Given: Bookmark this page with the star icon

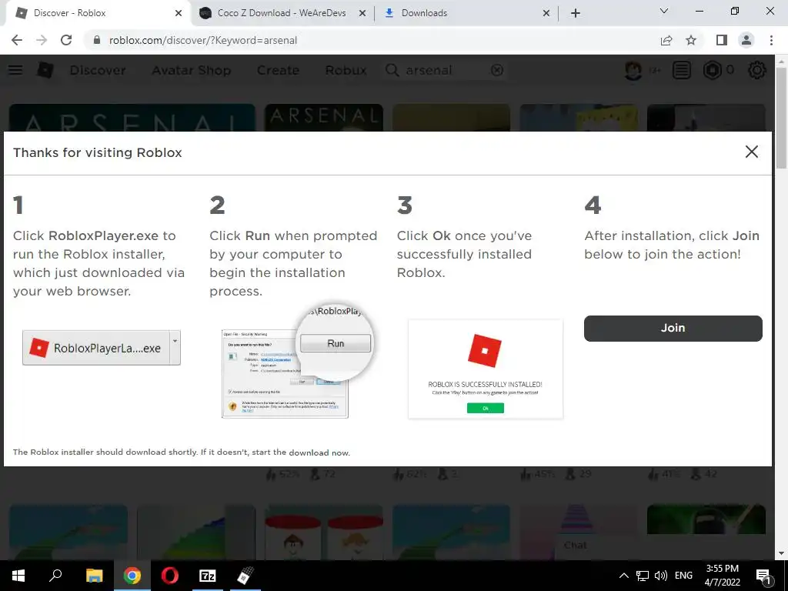Looking at the screenshot, I should pos(691,40).
